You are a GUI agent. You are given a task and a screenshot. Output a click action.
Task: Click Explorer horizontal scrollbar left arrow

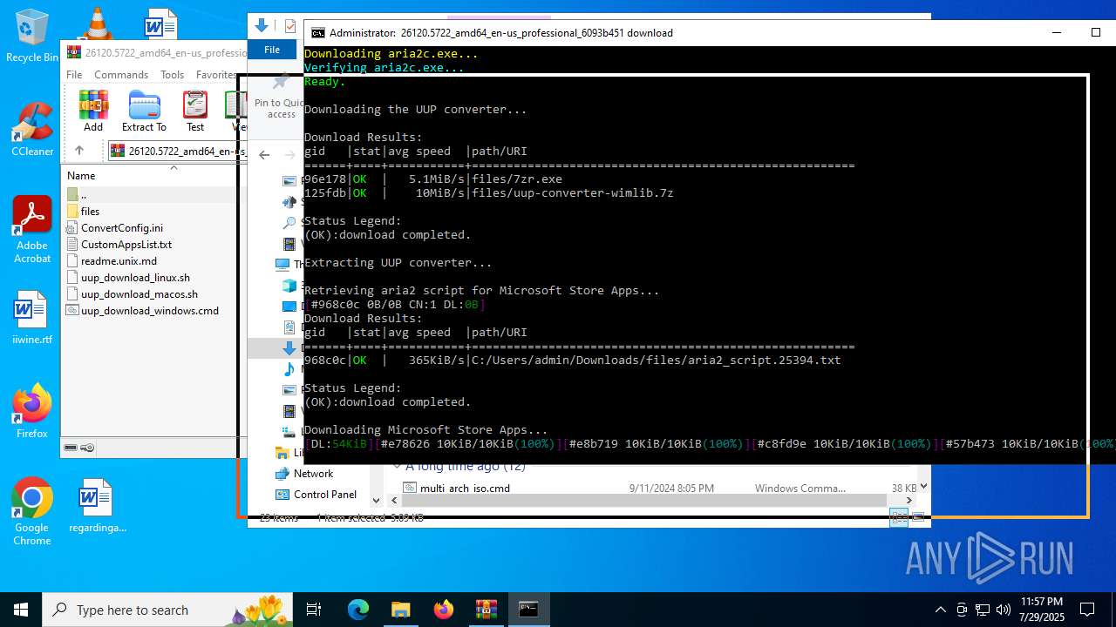coord(395,501)
